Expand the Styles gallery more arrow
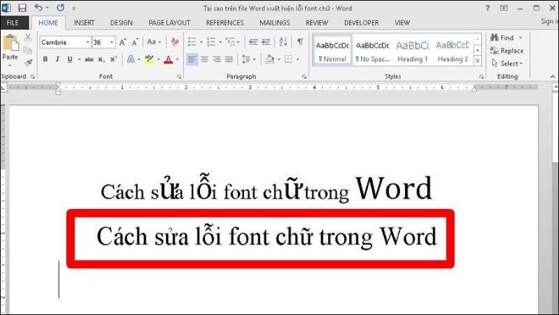Screen dimensions: 559x315 point(477,61)
